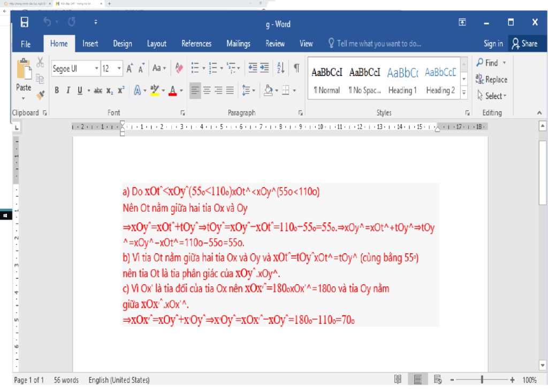548x389 pixels.
Task: Select the Format Painter brush
Action: click(x=41, y=95)
